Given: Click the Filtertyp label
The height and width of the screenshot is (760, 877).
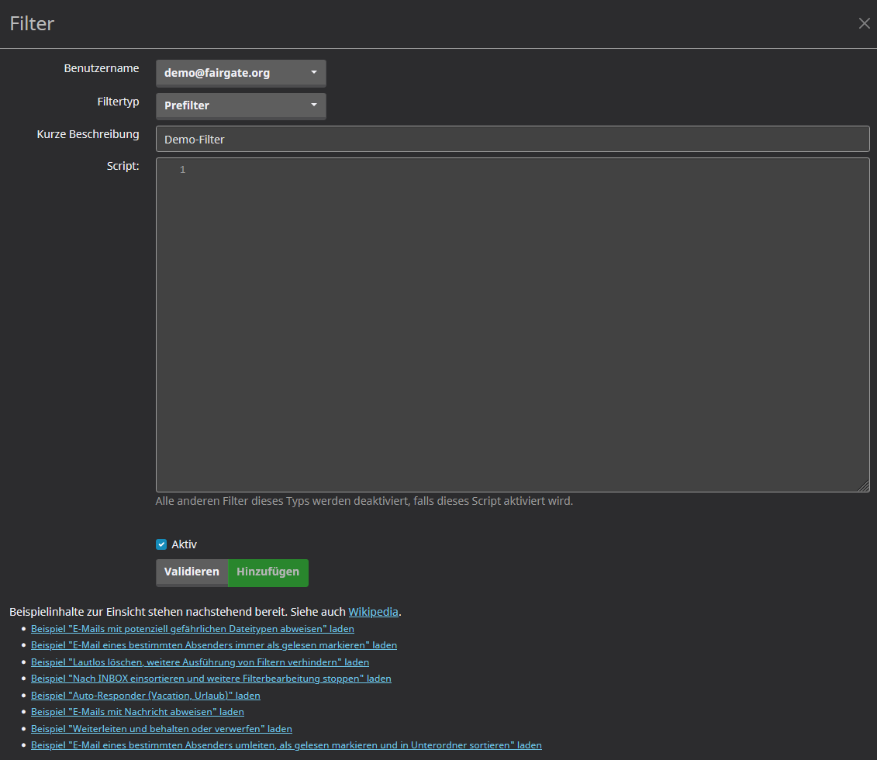Looking at the screenshot, I should [118, 102].
